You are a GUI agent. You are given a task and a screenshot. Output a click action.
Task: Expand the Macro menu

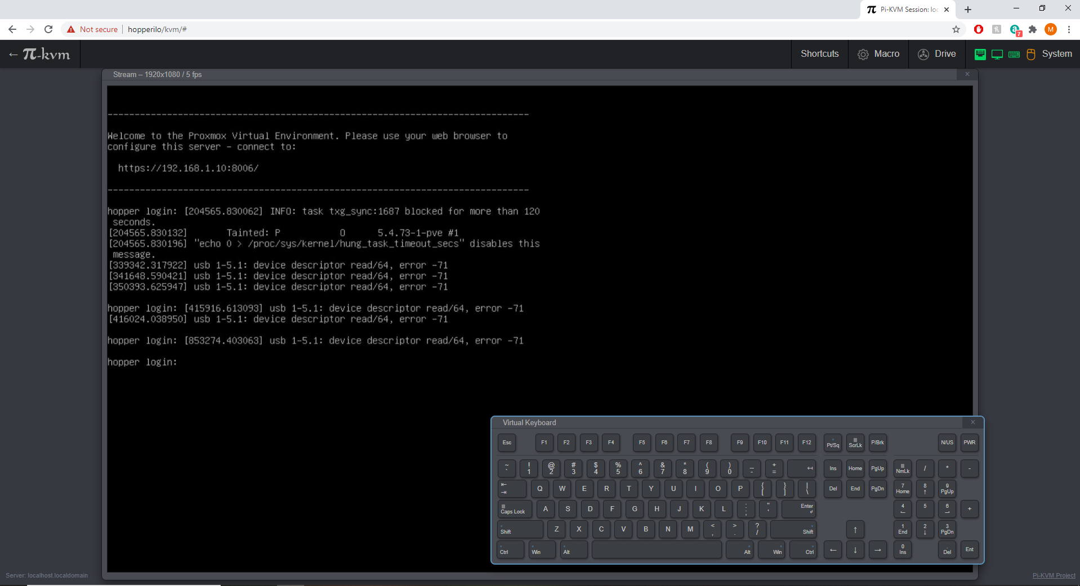(879, 54)
